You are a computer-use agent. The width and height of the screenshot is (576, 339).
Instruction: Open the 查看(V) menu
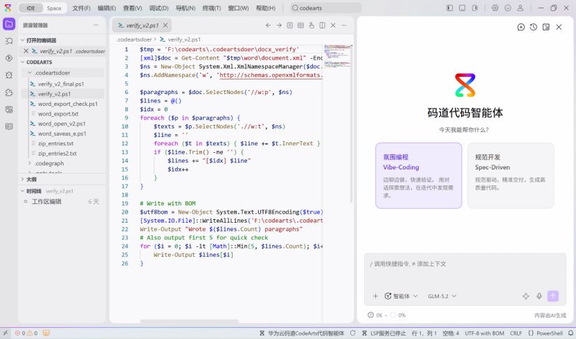tap(132, 8)
